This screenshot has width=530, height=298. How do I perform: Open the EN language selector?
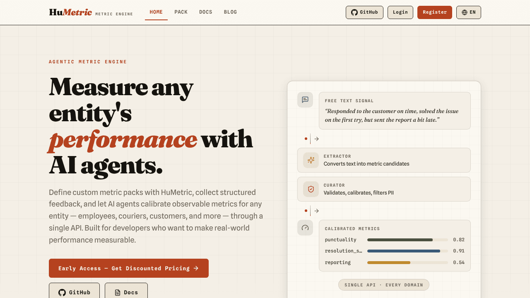click(469, 12)
